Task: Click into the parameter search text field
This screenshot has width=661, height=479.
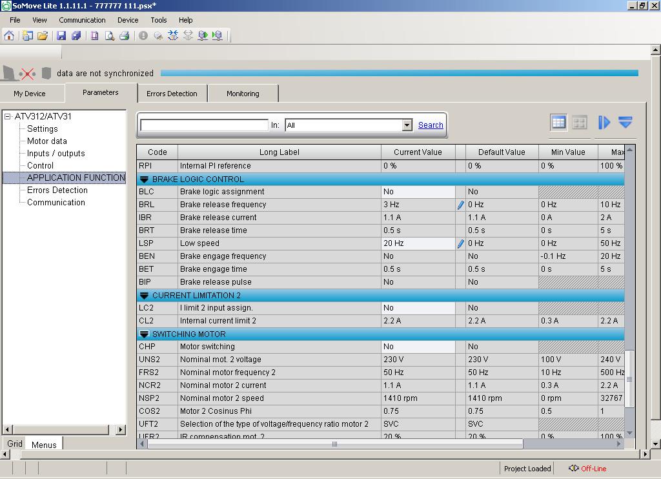Action: 205,125
